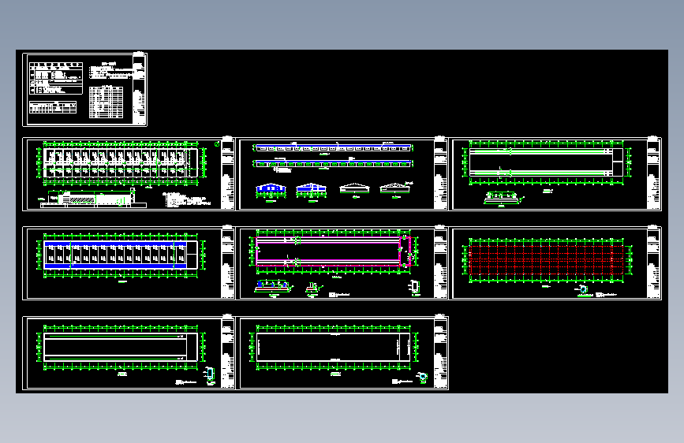
Task: Click the second blue-filled gable end elevation
Action: tap(311, 190)
